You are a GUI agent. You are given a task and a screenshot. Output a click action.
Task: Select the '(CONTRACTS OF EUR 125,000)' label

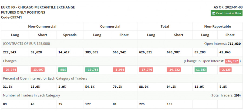click(x=26, y=44)
